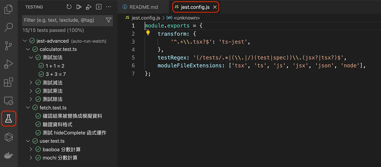Image resolution: width=381 pixels, height=167 pixels.
Task: Click the passed icon beside 1 + 1 = 2
Action: tap(41, 66)
